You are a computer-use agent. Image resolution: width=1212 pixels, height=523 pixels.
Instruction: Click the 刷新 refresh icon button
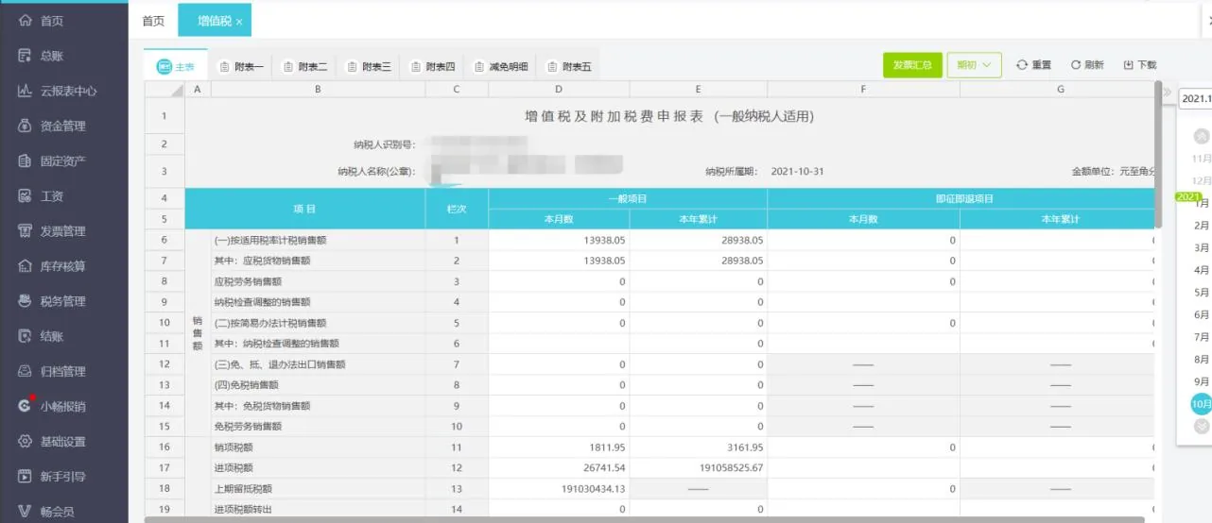click(x=1087, y=65)
